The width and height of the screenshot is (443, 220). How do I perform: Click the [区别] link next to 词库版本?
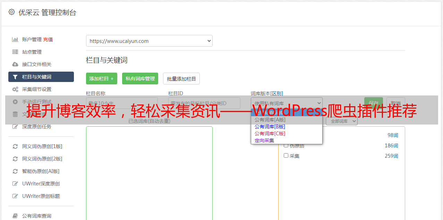pyautogui.click(x=277, y=93)
